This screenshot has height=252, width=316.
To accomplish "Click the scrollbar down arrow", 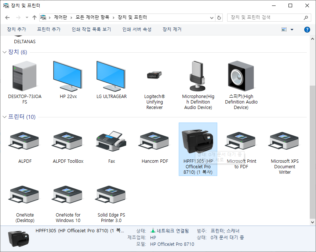I will pyautogui.click(x=313, y=222).
